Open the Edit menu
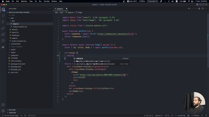Image resolution: width=209 pixels, height=117 pixels. [17, 1]
